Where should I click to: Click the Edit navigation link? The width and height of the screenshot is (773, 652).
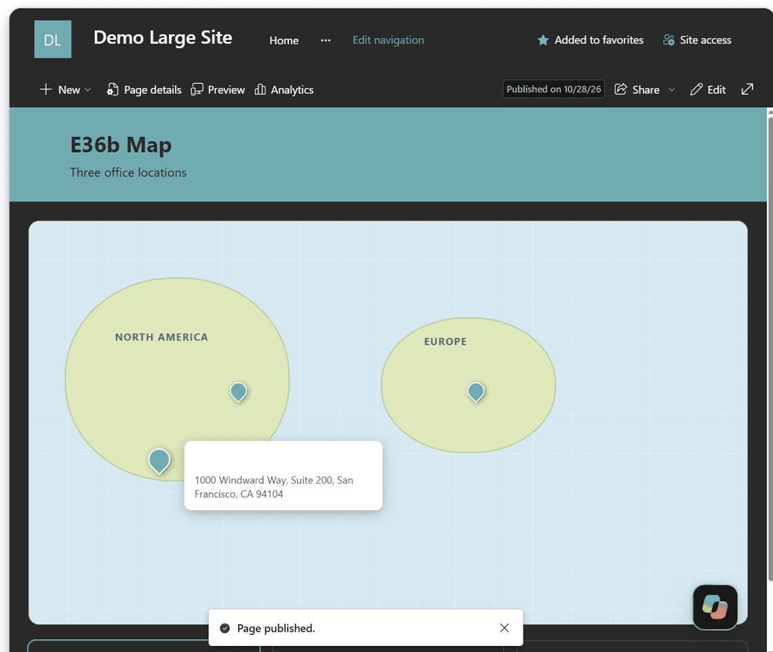coord(388,40)
